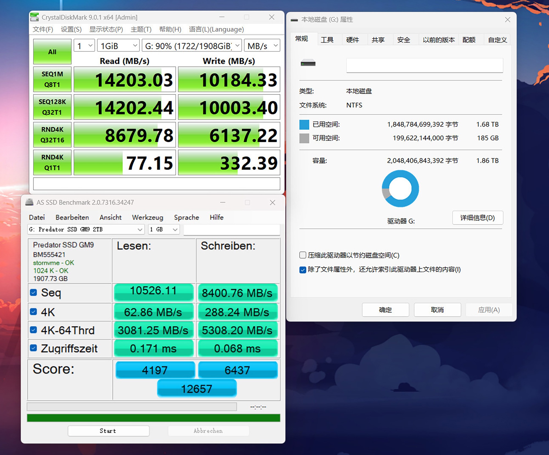Toggle the 4K-64Thrd checkbox
Image resolution: width=549 pixels, height=455 pixels.
click(33, 330)
